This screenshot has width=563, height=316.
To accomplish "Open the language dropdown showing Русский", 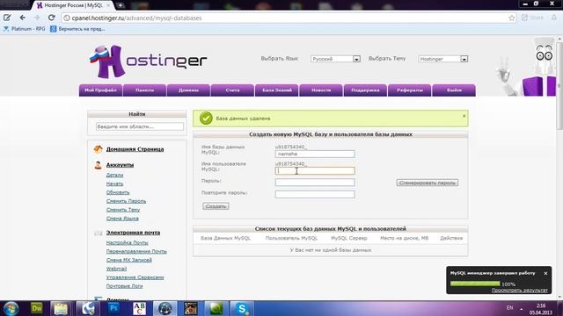I will coord(335,59).
